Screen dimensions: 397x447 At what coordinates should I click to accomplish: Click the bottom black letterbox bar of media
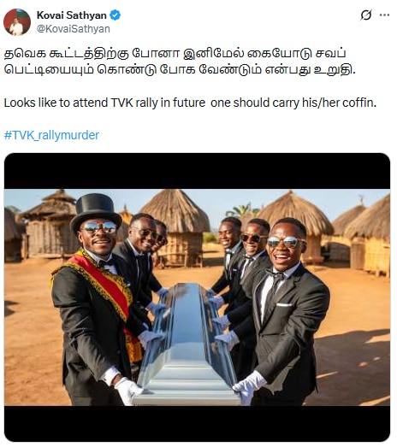point(197,423)
